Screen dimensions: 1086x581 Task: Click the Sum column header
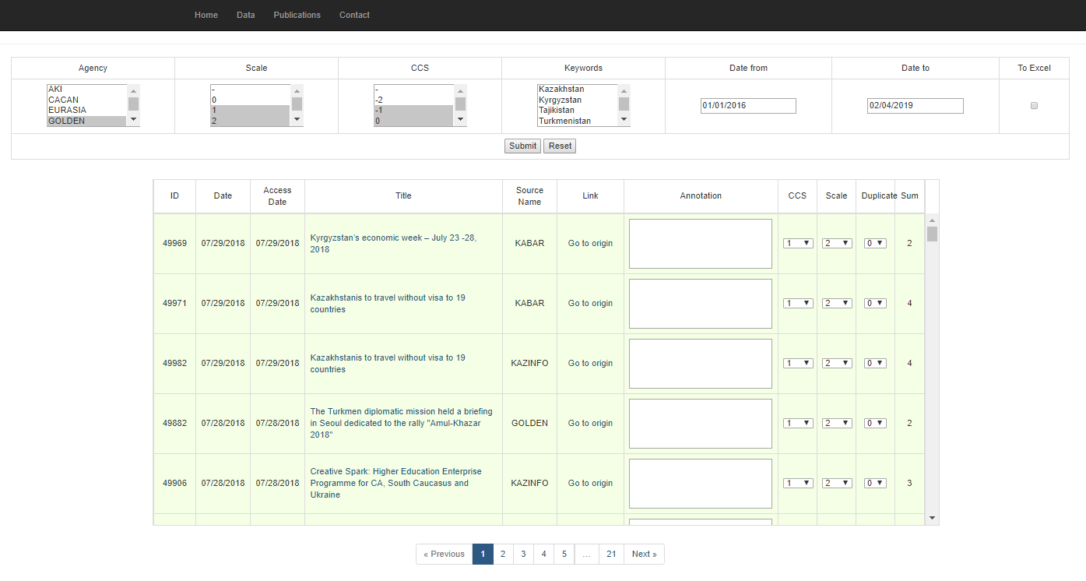909,196
